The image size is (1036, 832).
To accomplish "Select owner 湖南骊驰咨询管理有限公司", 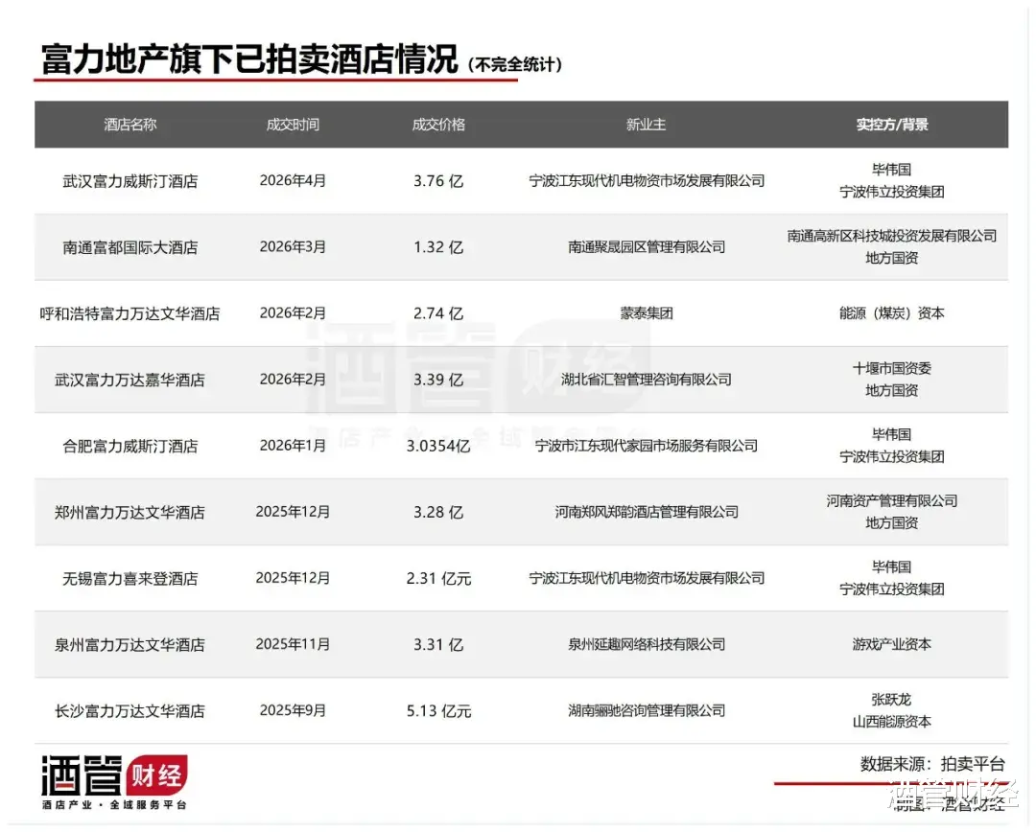I will tap(647, 711).
